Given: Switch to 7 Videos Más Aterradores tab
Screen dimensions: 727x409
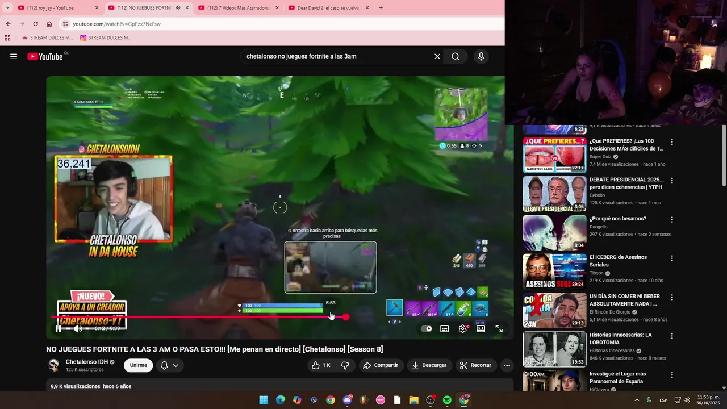Looking at the screenshot, I should pos(239,8).
